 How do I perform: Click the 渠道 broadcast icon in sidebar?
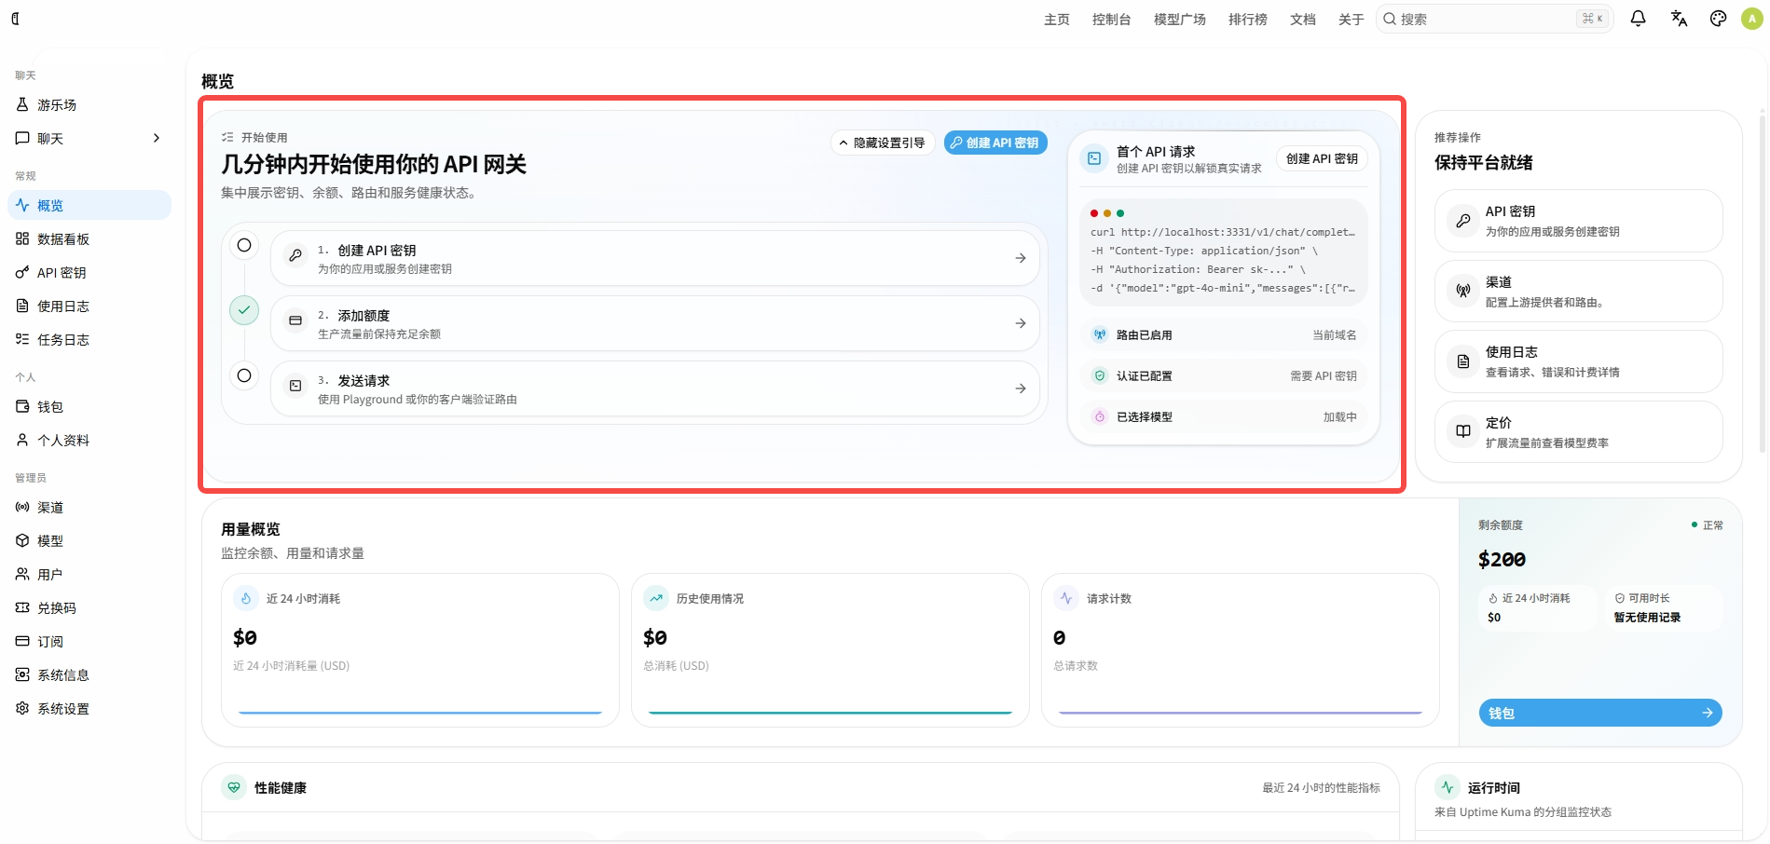[x=22, y=507]
